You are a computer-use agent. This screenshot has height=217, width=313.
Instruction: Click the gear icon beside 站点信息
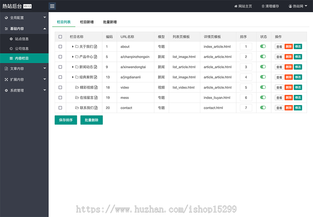[x=11, y=39]
